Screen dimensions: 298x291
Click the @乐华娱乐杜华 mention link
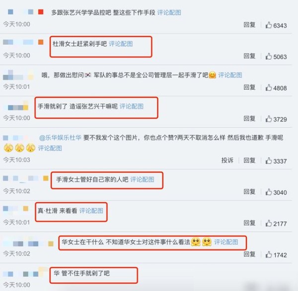coord(60,138)
